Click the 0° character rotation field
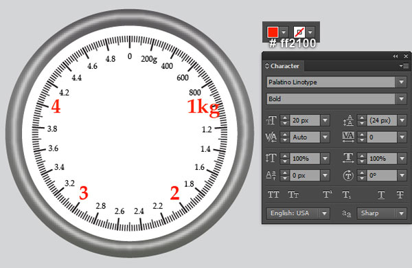This screenshot has height=268, width=412. 382,175
